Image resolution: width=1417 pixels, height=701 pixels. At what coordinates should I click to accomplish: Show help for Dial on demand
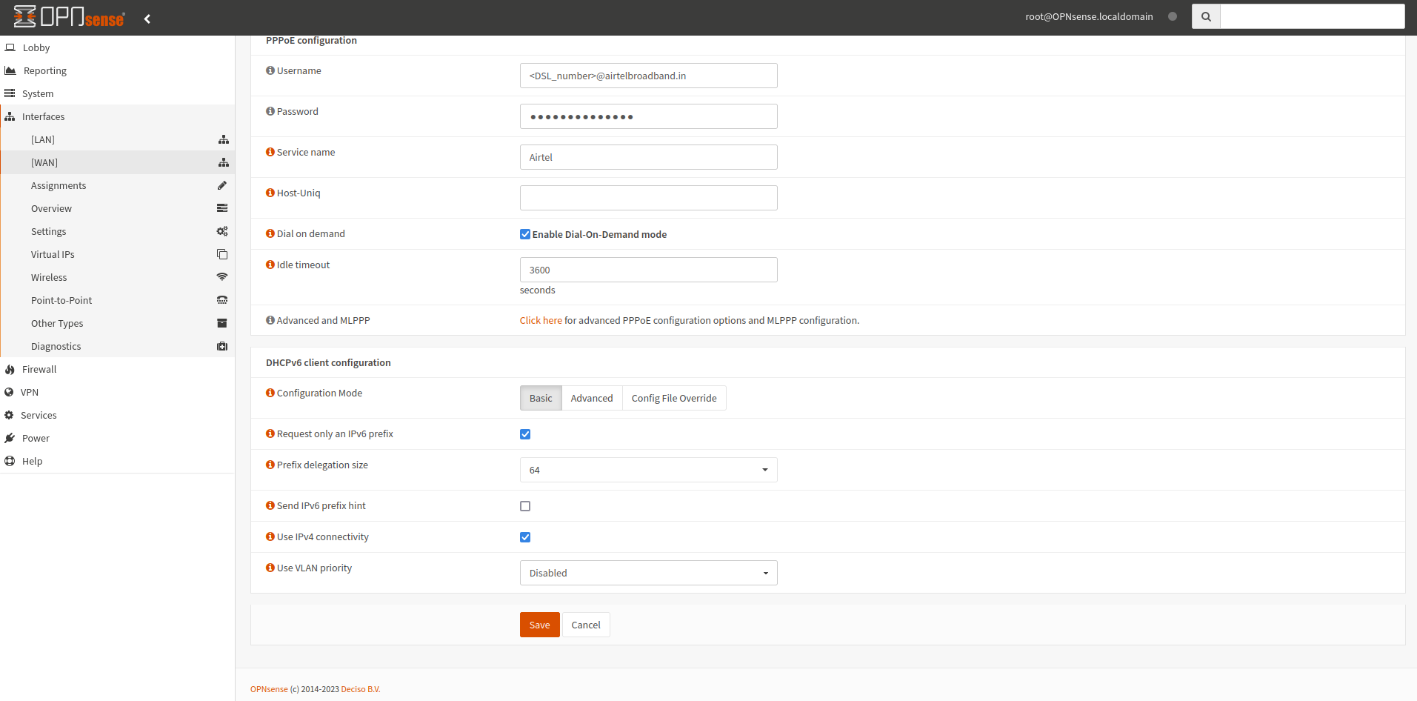270,233
